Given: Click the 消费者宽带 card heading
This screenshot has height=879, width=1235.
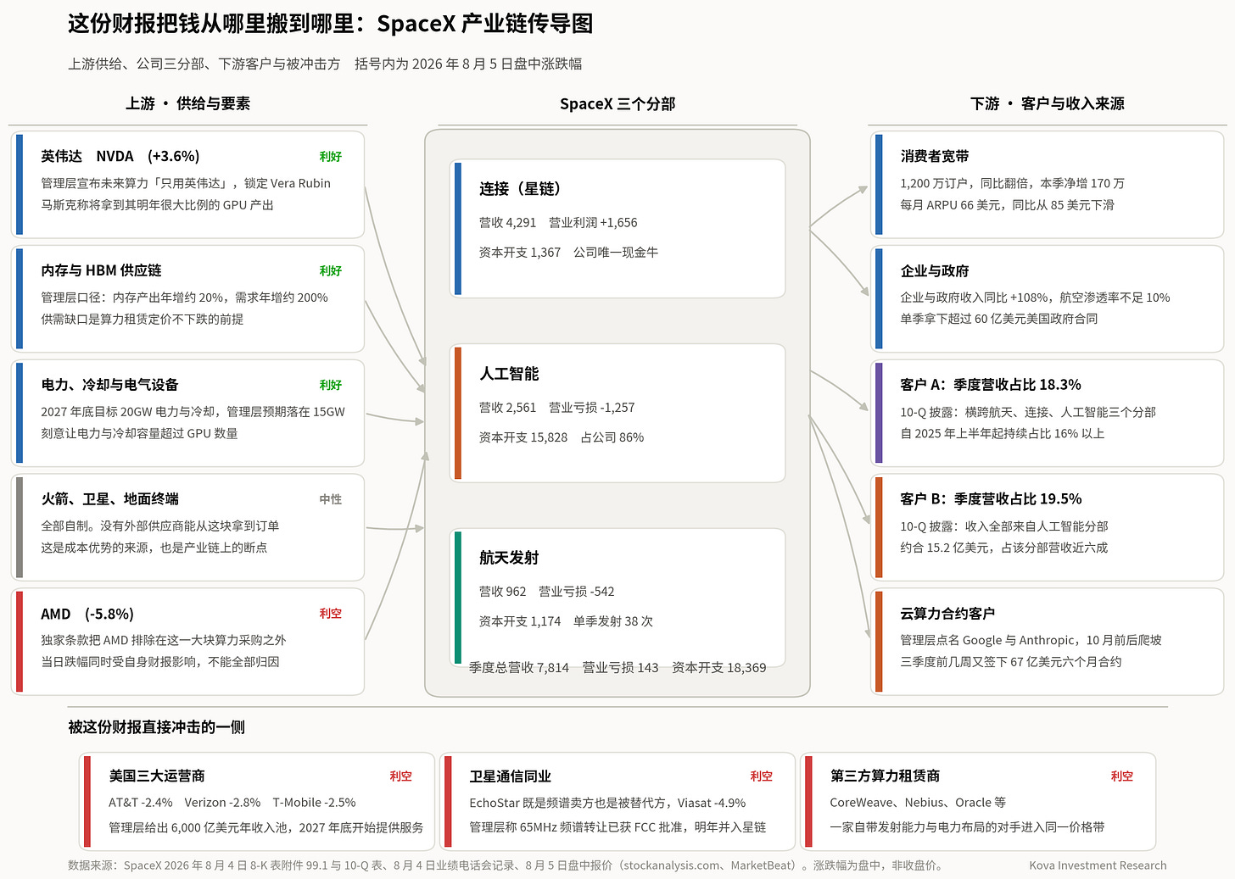Looking at the screenshot, I should click(935, 156).
